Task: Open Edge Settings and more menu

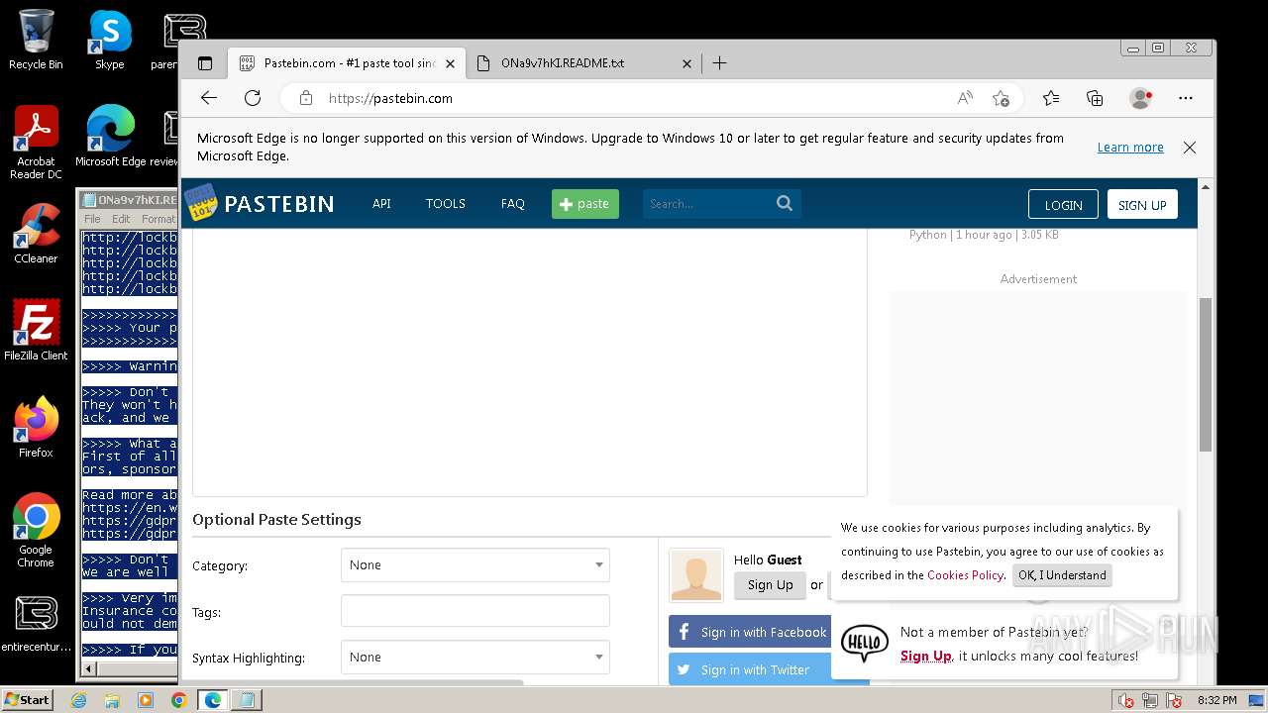Action: [x=1186, y=98]
